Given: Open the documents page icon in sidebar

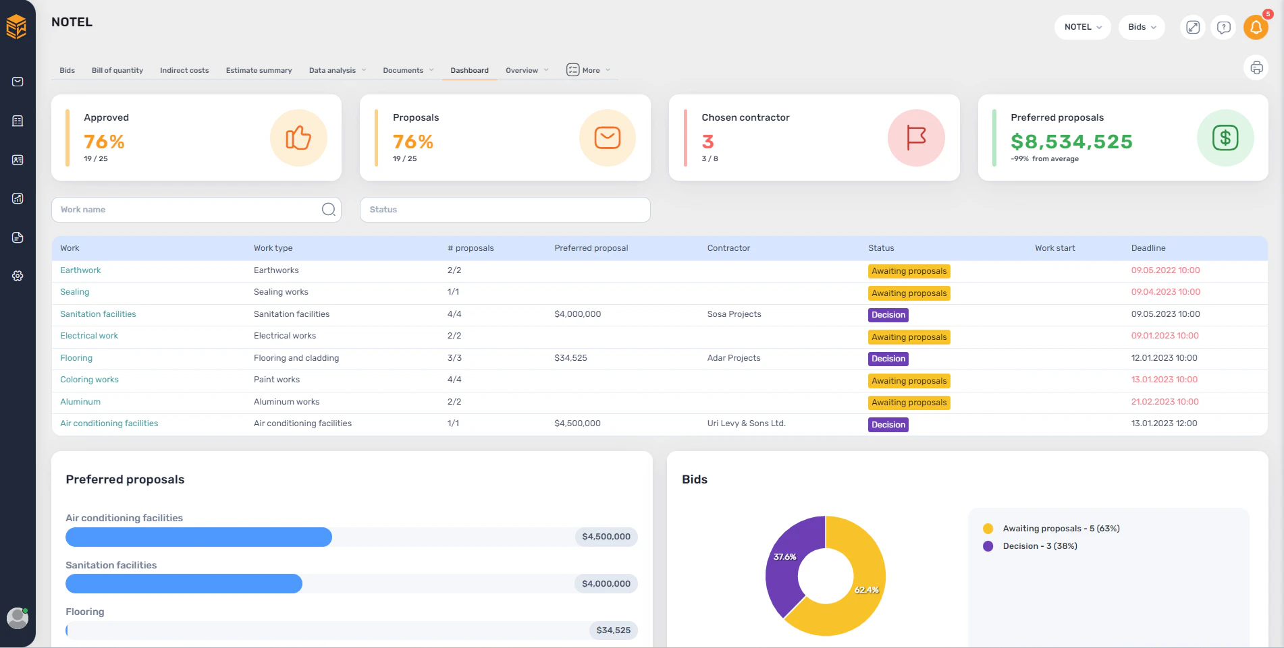Looking at the screenshot, I should 18,237.
